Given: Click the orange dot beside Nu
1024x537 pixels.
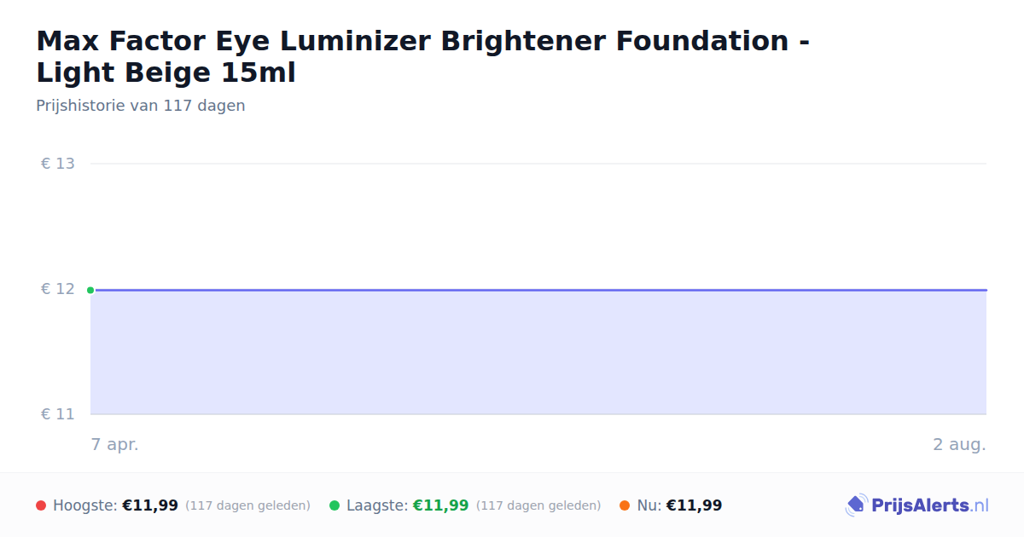Looking at the screenshot, I should 625,505.
